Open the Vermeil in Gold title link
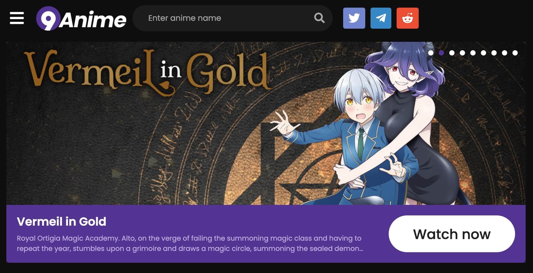Screen dimensions: 533x273 pyautogui.click(x=61, y=221)
